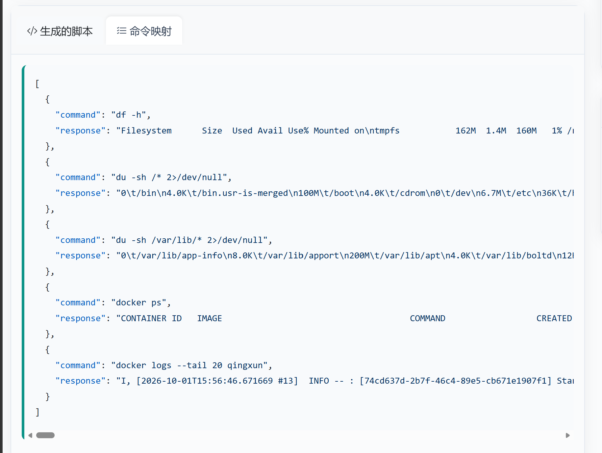
Task: Click the response line starting with /bin
Action: coord(314,193)
